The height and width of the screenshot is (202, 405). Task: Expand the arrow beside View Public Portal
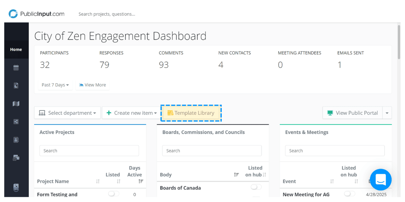[x=387, y=113]
